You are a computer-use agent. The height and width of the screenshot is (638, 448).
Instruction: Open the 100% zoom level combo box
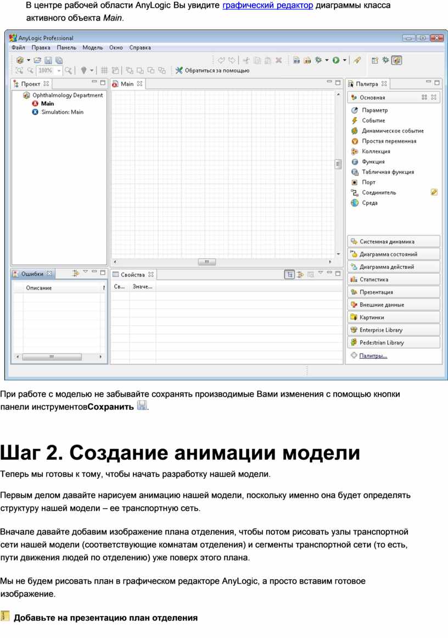[49, 70]
